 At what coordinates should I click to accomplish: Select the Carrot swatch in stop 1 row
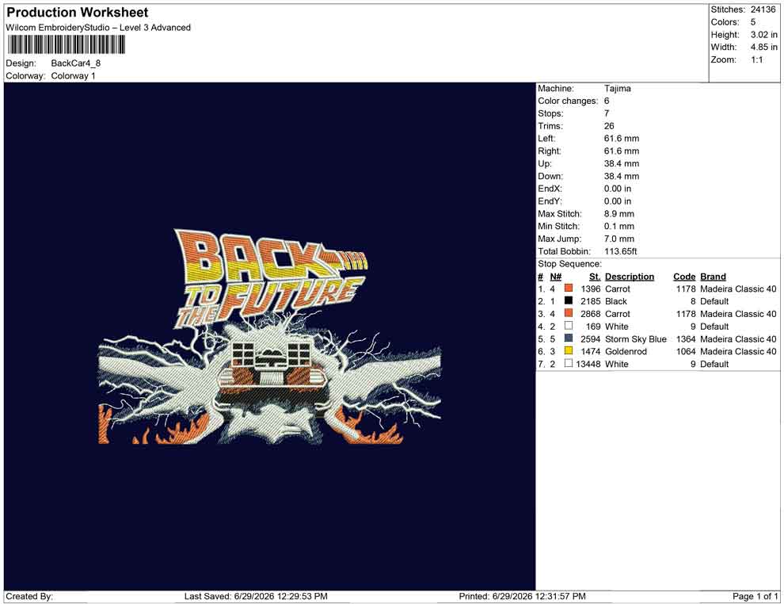pos(568,289)
